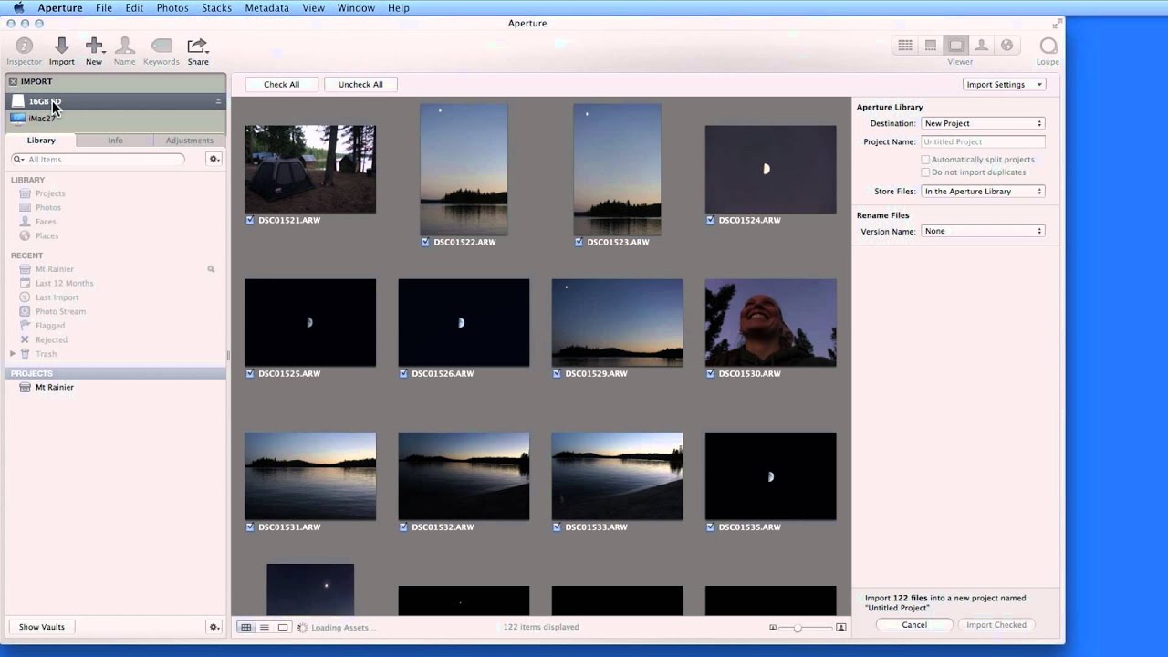Viewport: 1168px width, 657px height.
Task: Toggle Do not import duplicates checkbox
Action: (925, 172)
